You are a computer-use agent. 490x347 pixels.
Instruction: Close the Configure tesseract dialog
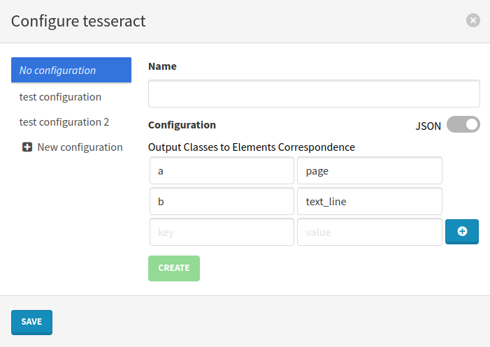[473, 20]
